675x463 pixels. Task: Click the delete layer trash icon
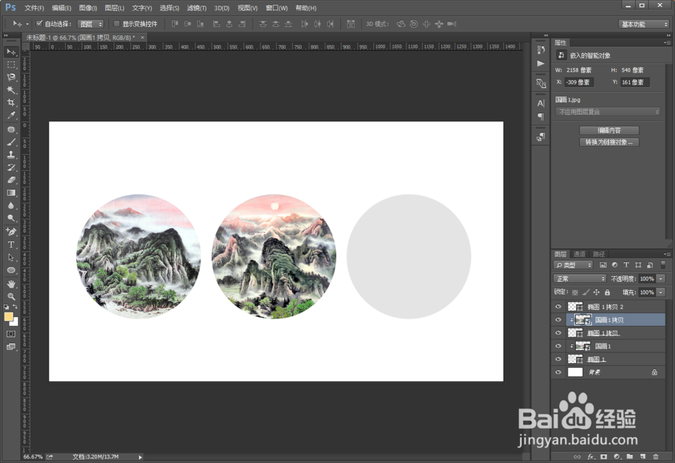click(655, 456)
